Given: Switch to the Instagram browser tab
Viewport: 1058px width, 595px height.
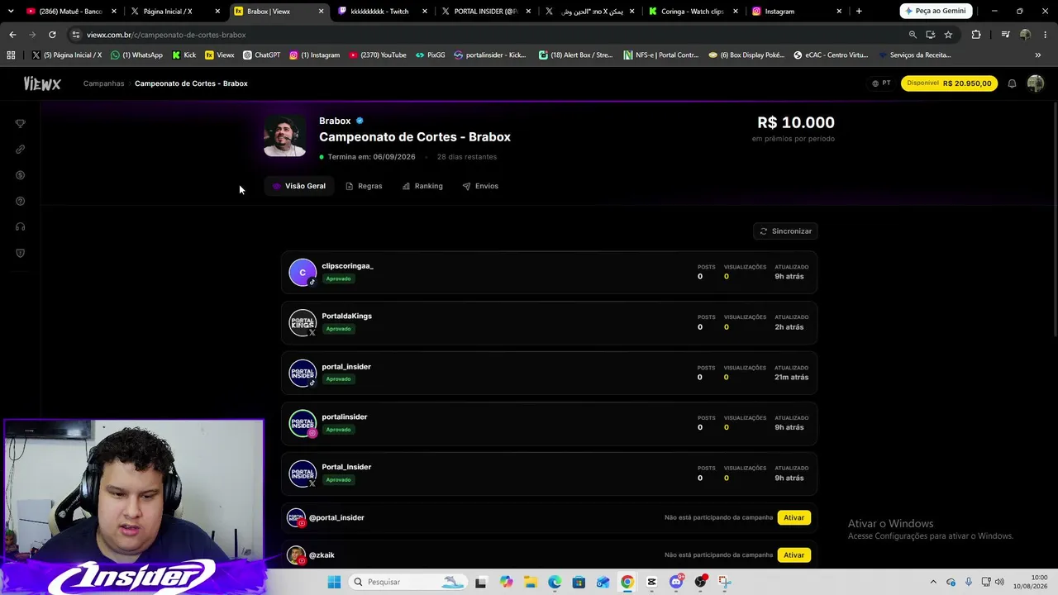Looking at the screenshot, I should (x=797, y=12).
